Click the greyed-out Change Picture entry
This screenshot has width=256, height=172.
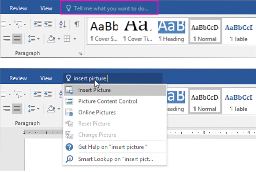pos(115,135)
